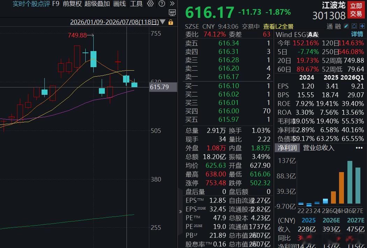Click the 跌停 value 502.32

pos(260,183)
